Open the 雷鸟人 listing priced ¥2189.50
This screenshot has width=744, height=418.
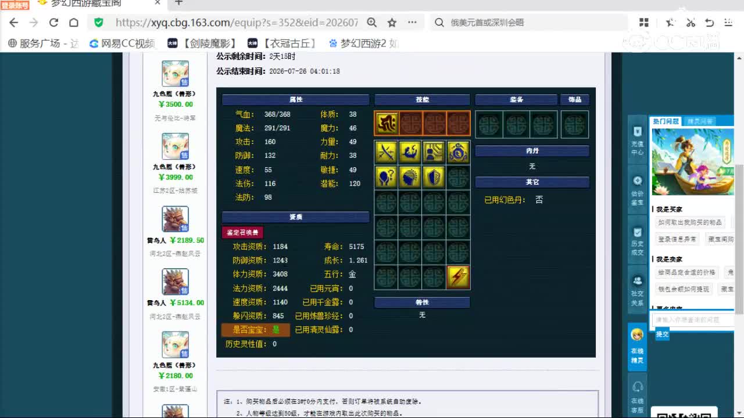point(174,232)
